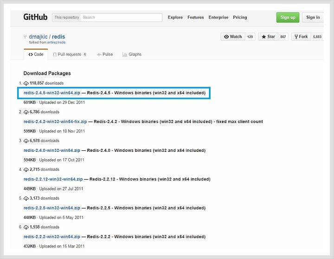Open the GitHub logo home link
The width and height of the screenshot is (334, 259).
point(35,17)
